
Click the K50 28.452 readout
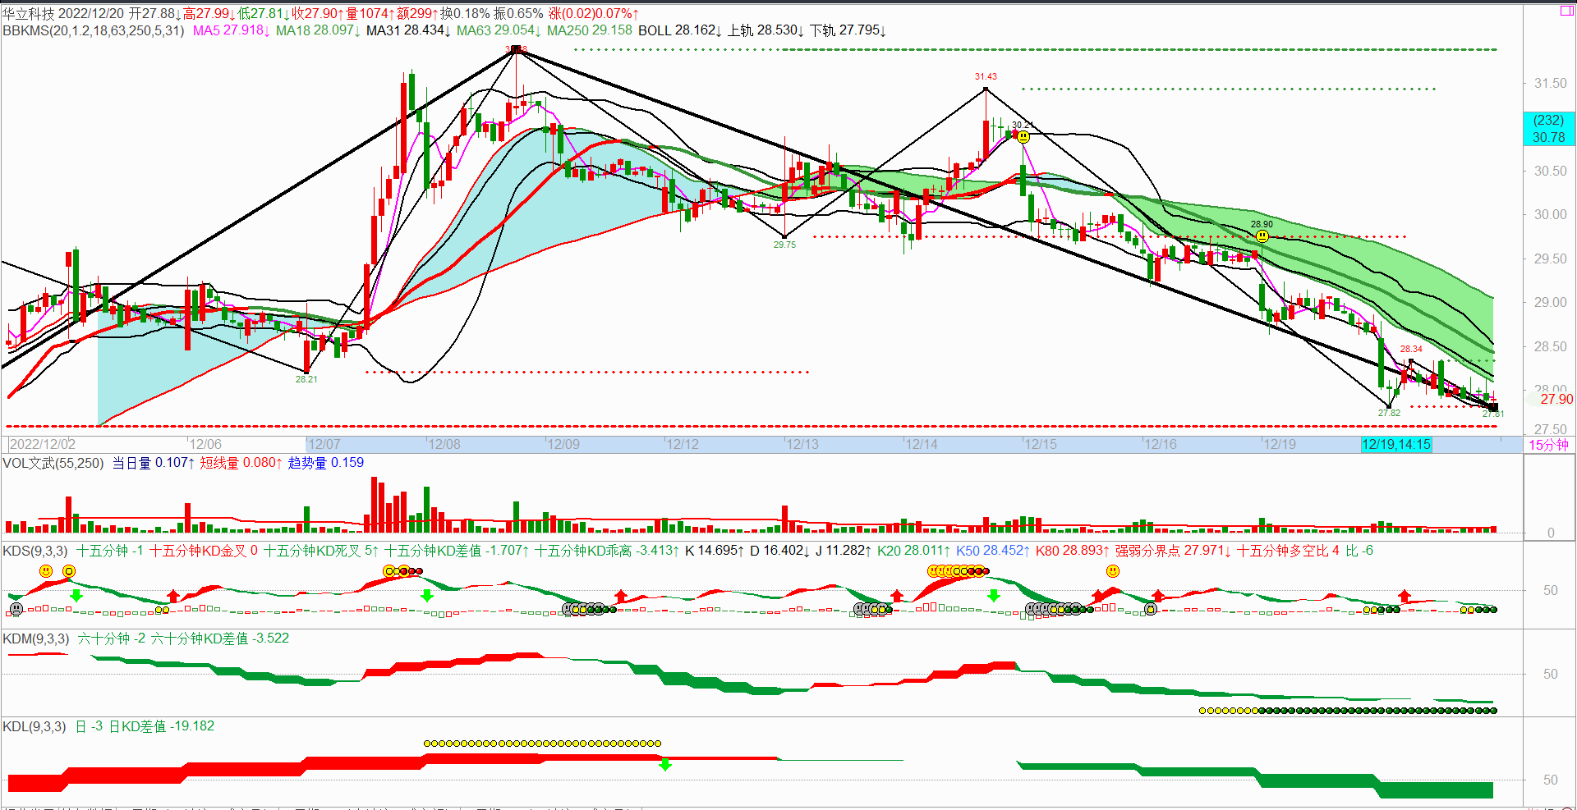click(993, 551)
